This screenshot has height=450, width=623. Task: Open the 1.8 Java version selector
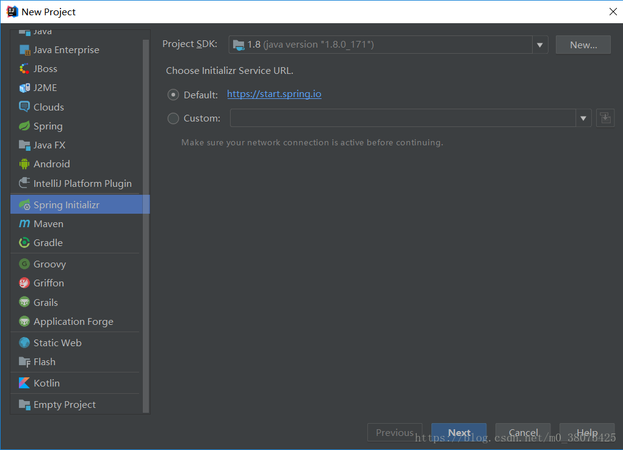(539, 44)
